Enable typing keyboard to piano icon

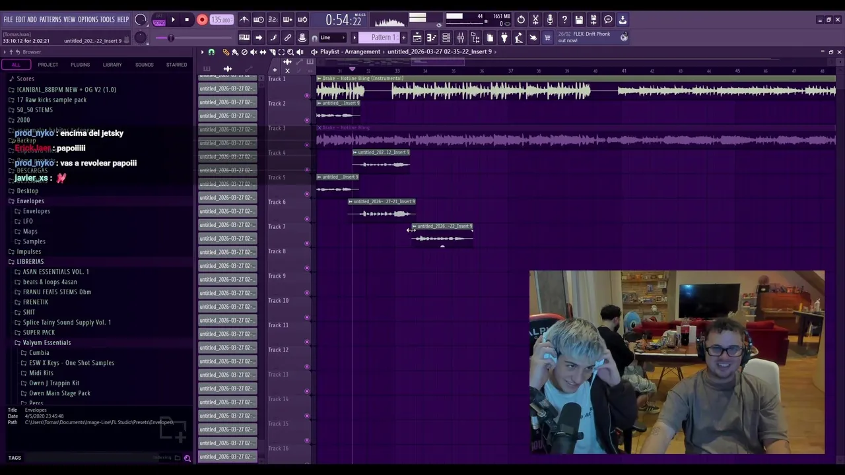(244, 38)
